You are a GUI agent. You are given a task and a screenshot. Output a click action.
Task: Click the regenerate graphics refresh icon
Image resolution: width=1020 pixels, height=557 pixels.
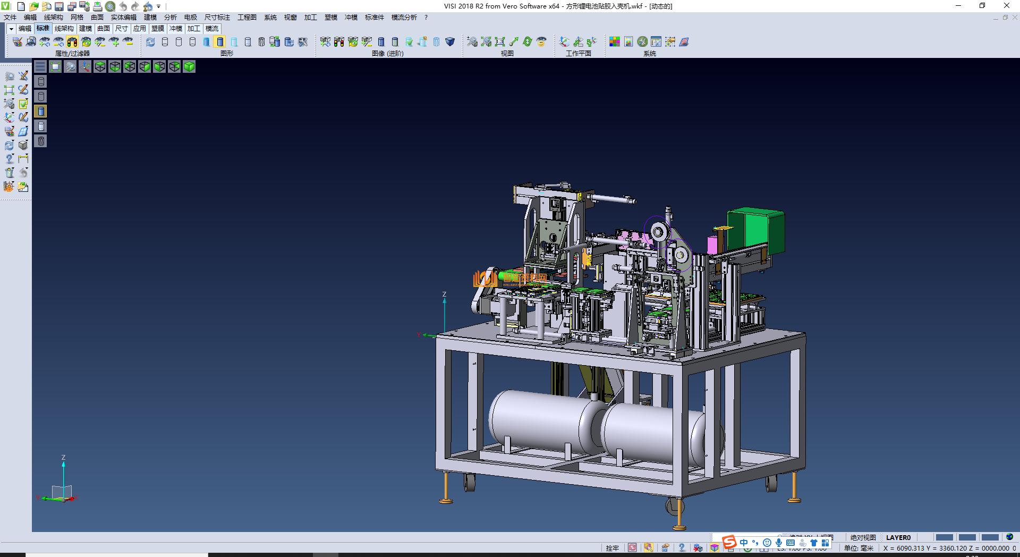151,42
